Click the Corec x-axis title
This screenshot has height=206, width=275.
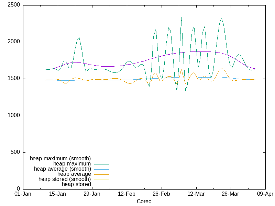point(144,201)
